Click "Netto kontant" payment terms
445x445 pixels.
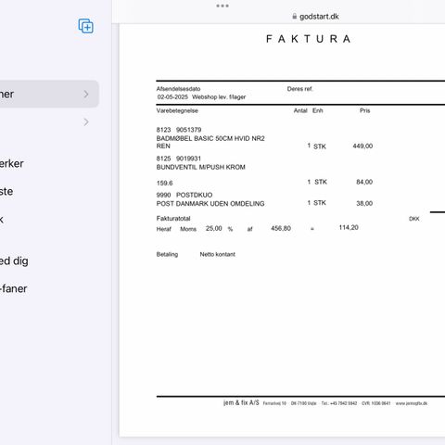click(218, 254)
